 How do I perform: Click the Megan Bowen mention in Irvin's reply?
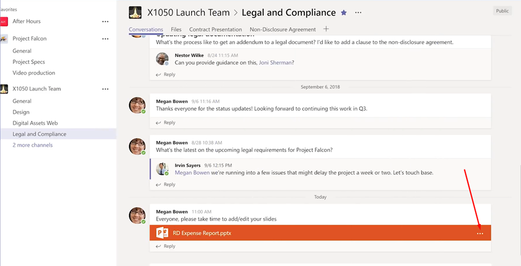click(192, 173)
